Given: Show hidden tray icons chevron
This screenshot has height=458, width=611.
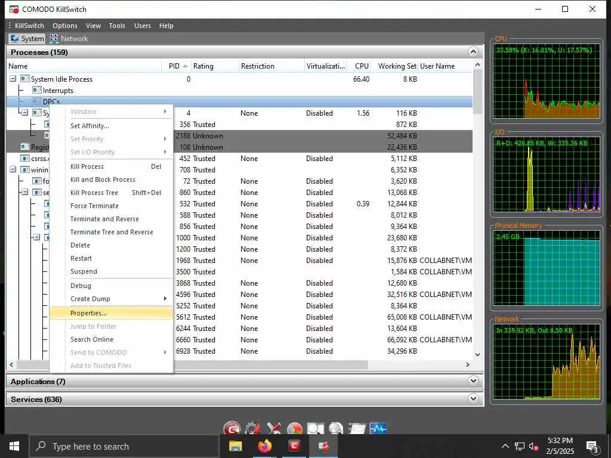Looking at the screenshot, I should click(505, 446).
